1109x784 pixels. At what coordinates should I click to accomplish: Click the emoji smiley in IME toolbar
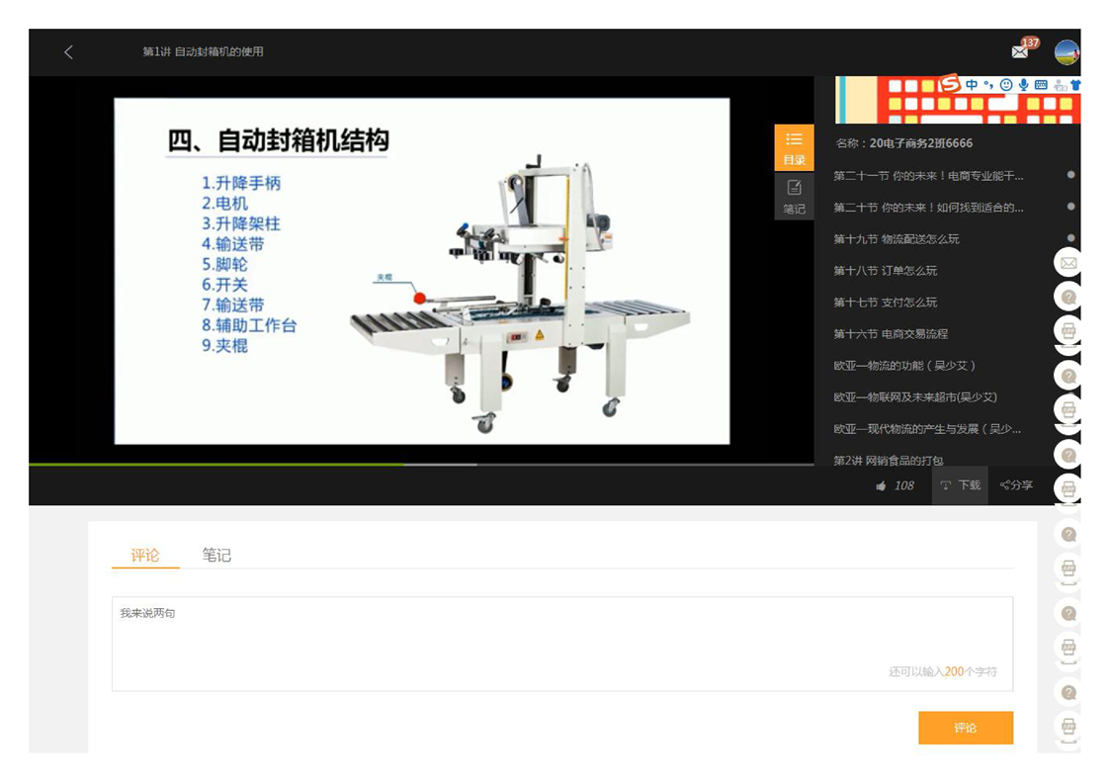click(1006, 85)
